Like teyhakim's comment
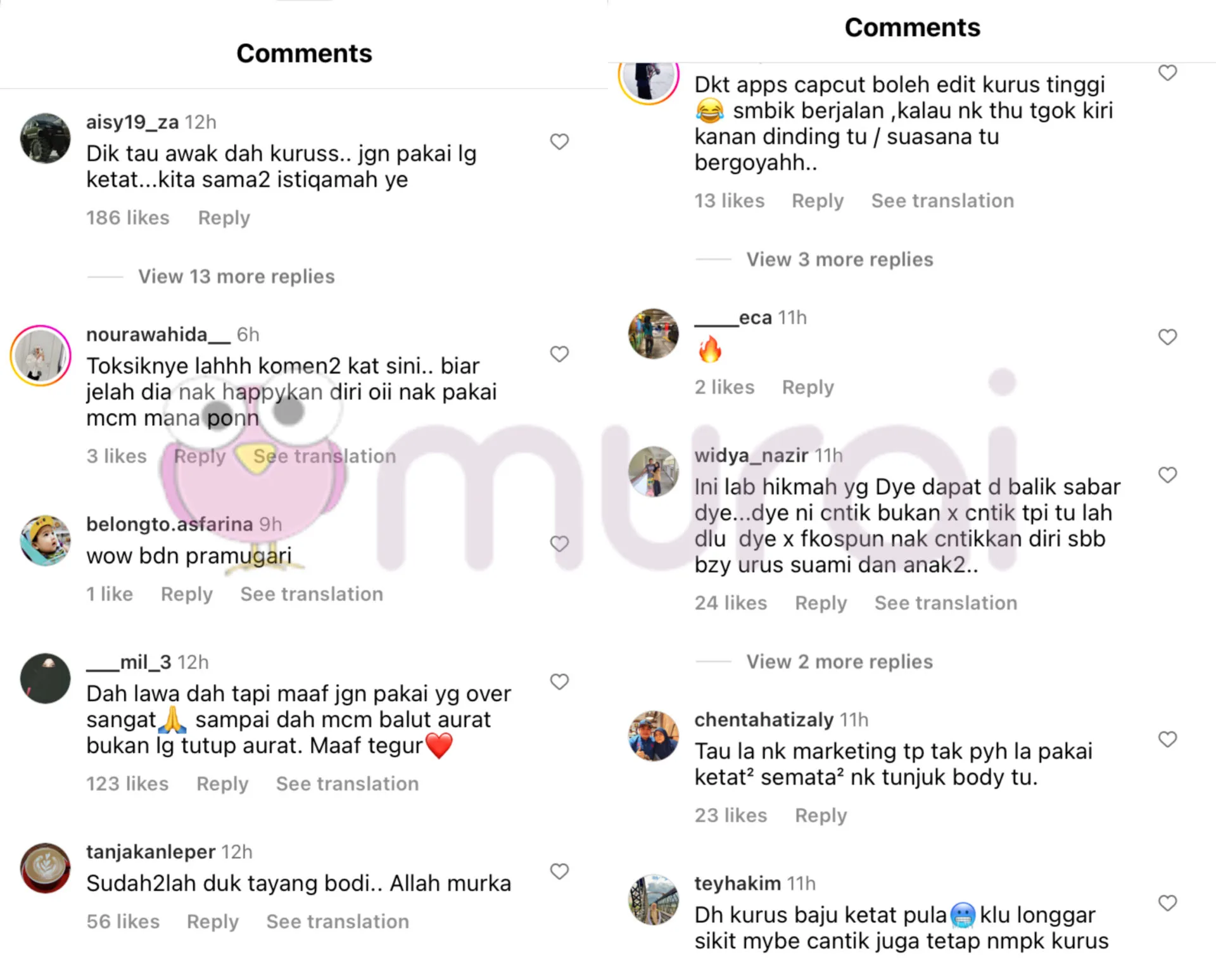This screenshot has width=1216, height=962. point(1168,903)
